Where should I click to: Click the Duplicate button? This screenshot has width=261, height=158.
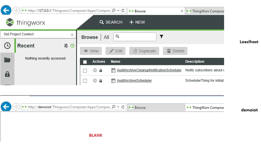pos(144,51)
